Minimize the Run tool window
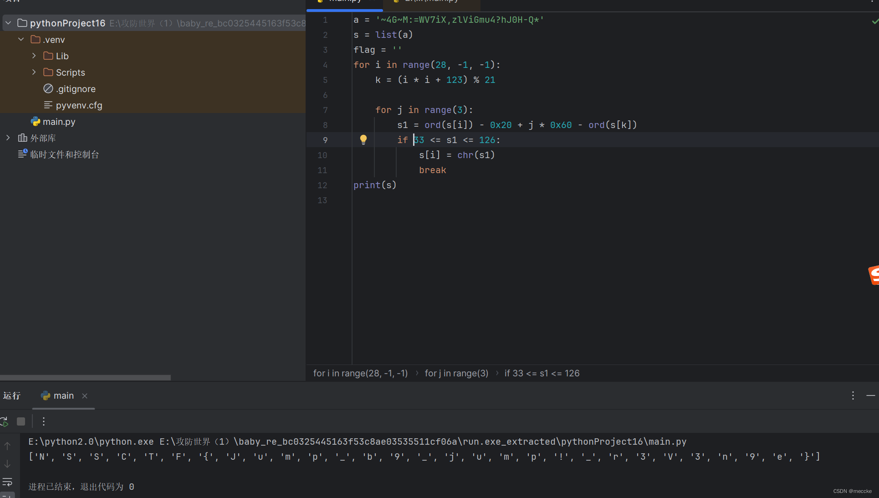Viewport: 879px width, 498px height. [870, 396]
